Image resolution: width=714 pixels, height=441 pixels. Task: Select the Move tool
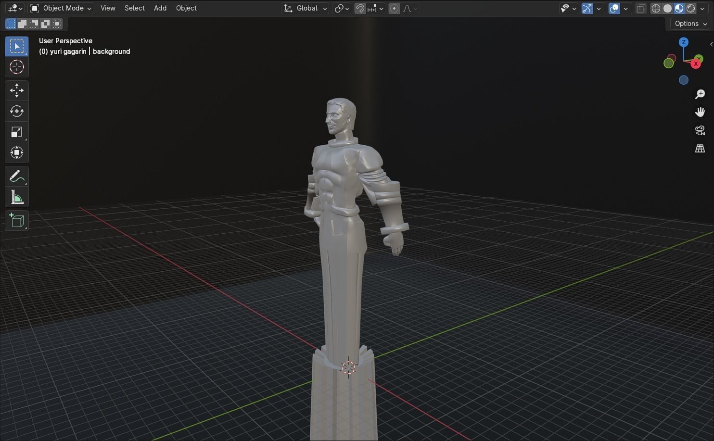pyautogui.click(x=17, y=90)
